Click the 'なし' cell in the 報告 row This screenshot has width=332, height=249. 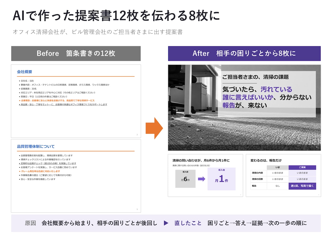278,186
